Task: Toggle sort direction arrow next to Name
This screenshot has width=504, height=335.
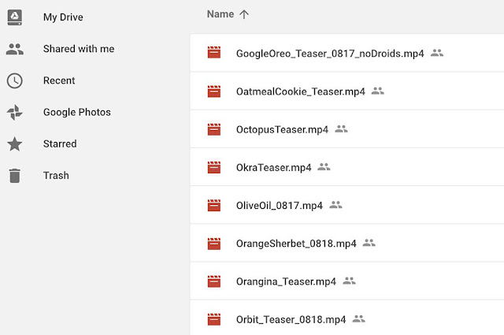Action: [244, 14]
